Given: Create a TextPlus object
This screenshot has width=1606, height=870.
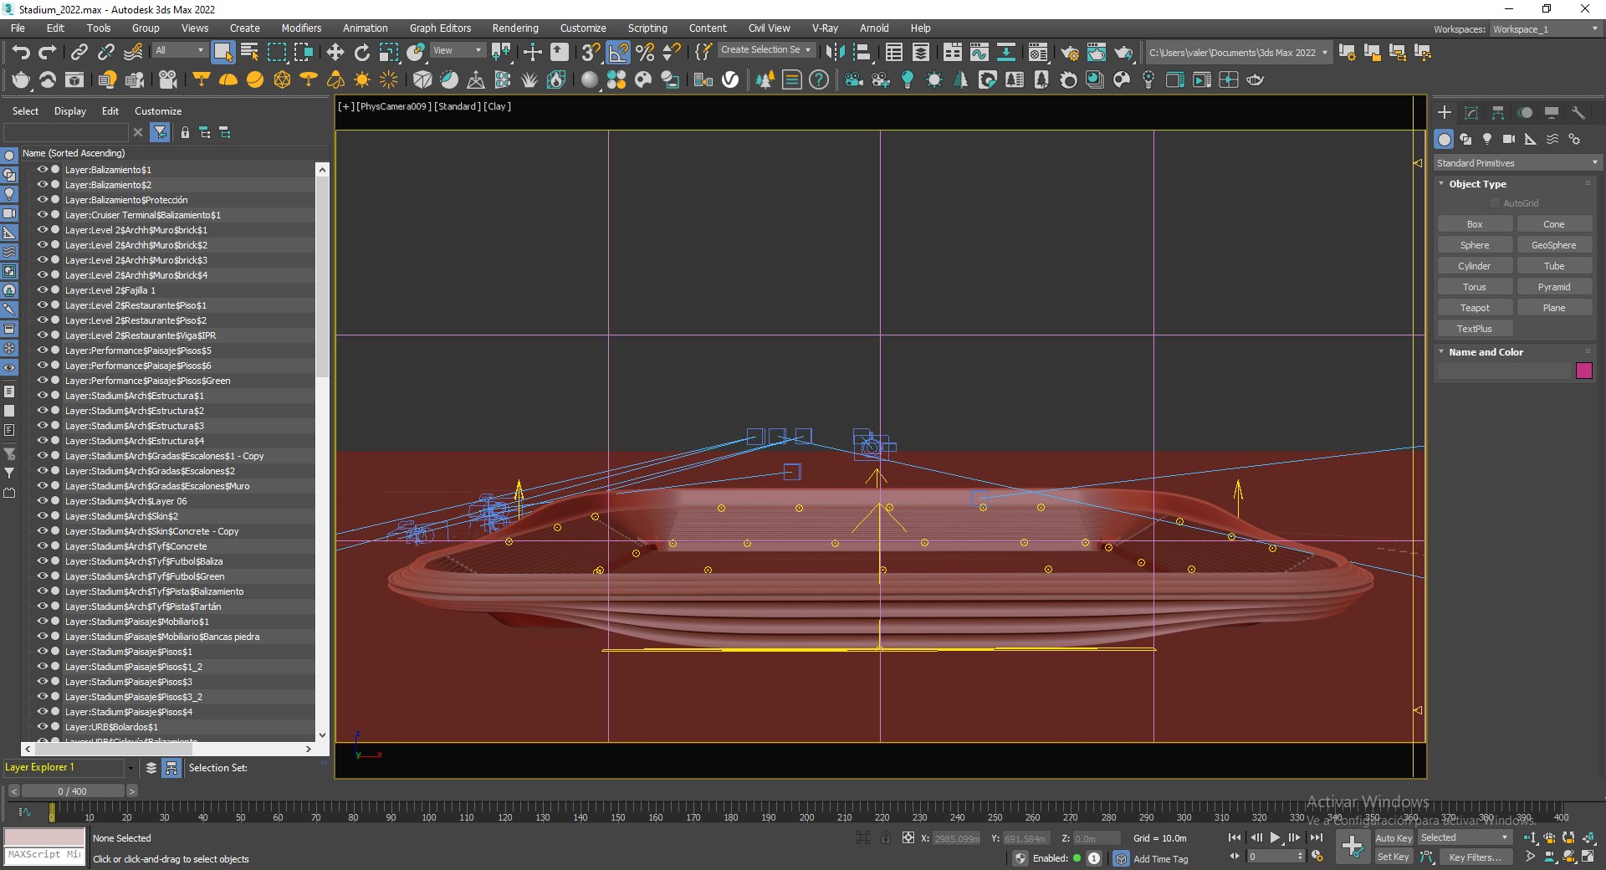Looking at the screenshot, I should pyautogui.click(x=1475, y=329).
